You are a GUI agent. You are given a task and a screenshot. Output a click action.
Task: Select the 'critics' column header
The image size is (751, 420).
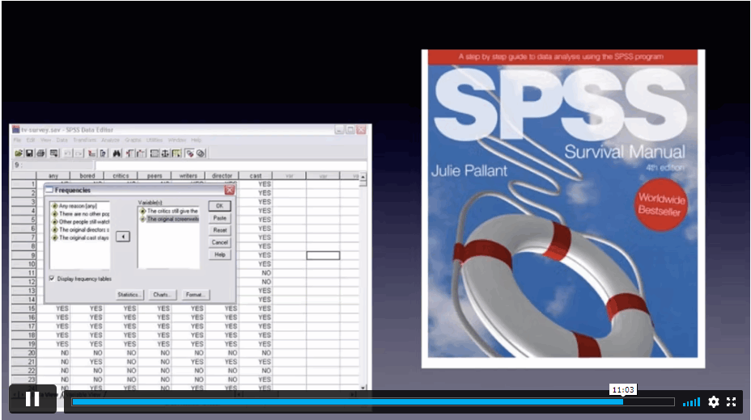pos(121,176)
